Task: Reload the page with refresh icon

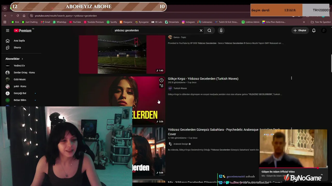Action: 18,16
